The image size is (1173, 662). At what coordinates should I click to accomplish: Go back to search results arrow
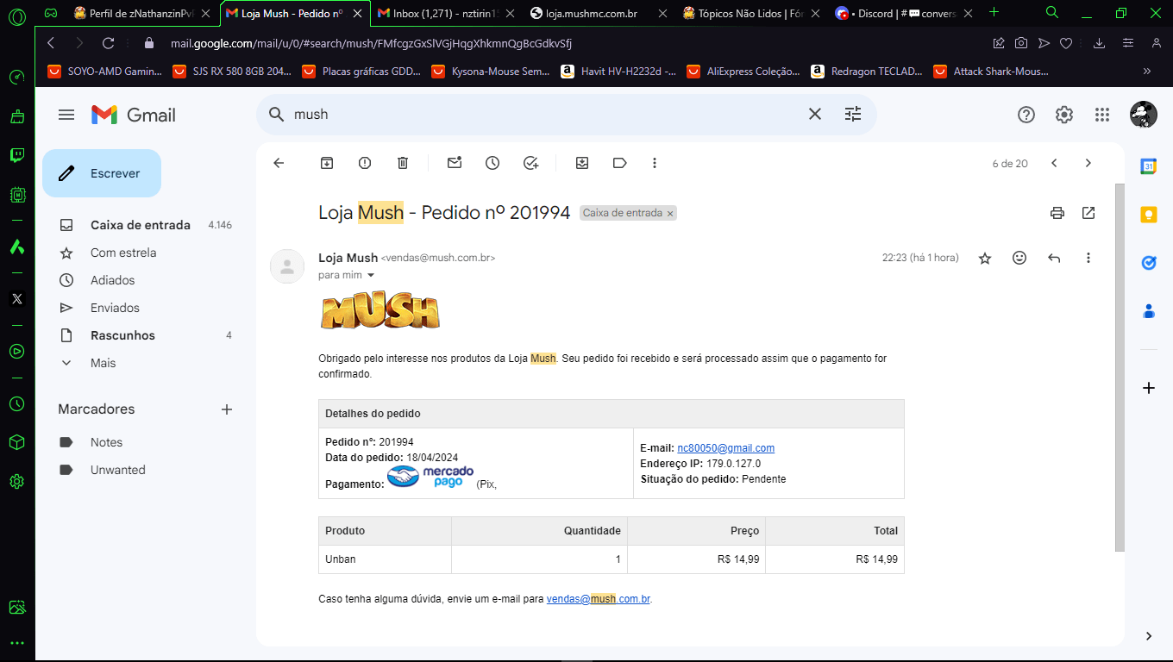pos(279,163)
